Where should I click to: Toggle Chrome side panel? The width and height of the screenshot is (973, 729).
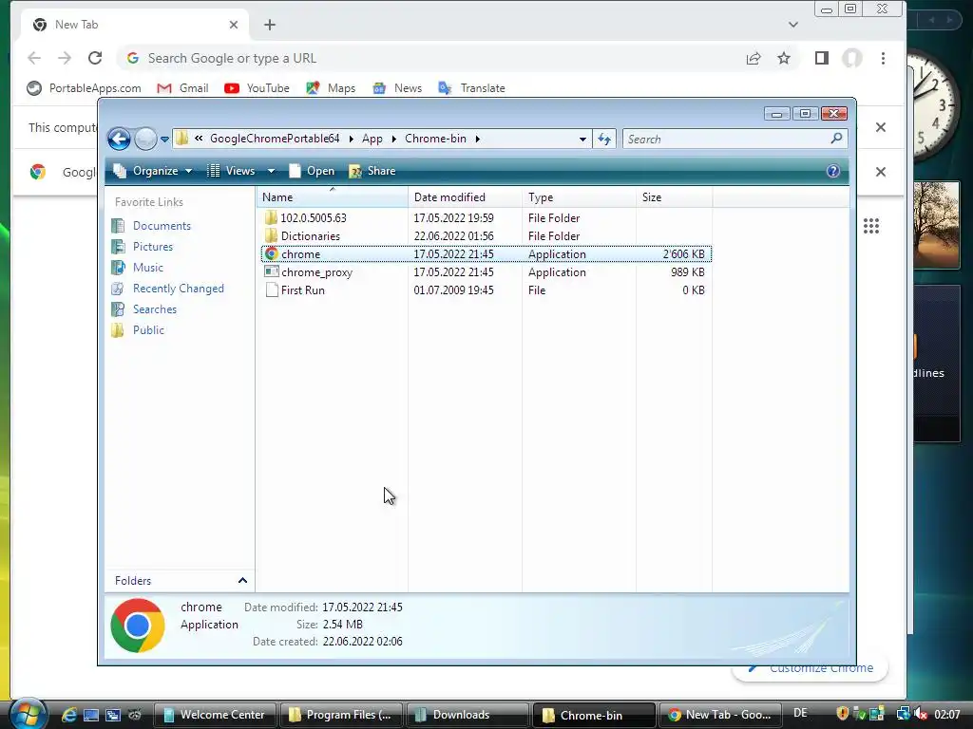tap(822, 58)
